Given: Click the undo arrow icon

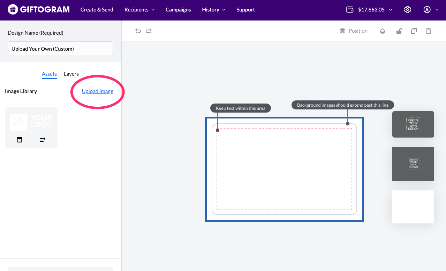Looking at the screenshot, I should (138, 31).
